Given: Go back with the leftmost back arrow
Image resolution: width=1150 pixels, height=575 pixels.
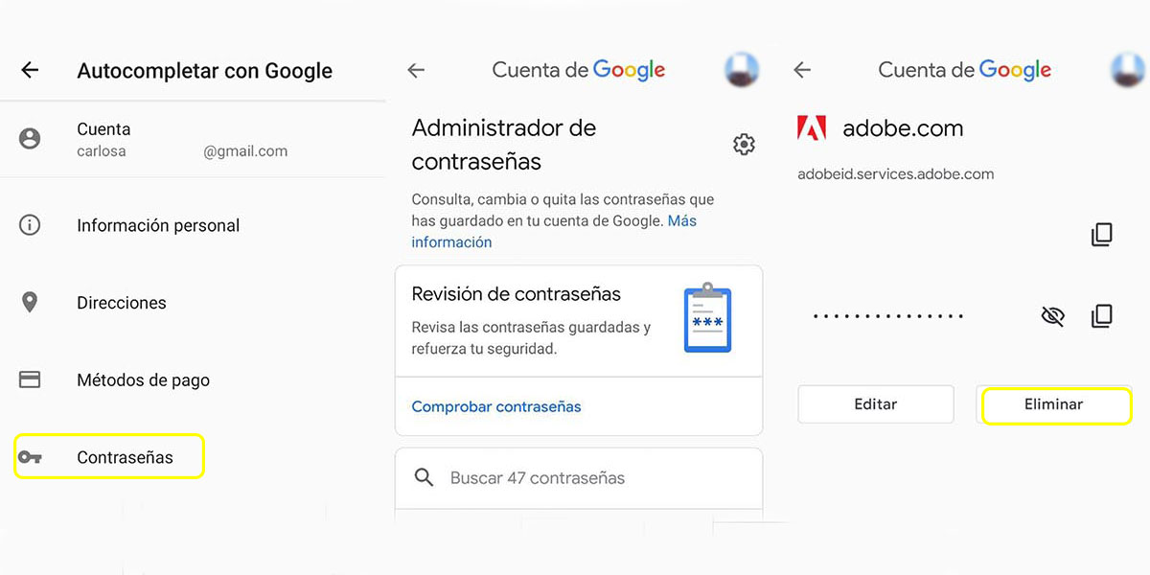Looking at the screenshot, I should (30, 69).
